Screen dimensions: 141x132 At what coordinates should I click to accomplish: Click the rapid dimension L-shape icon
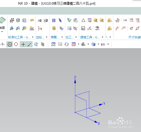point(117,20)
